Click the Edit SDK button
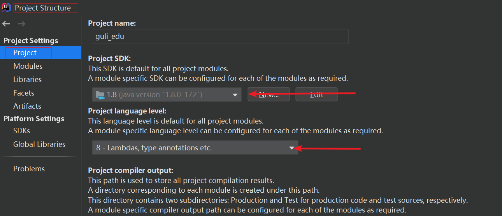Viewport: 502px width, 216px height. click(316, 95)
